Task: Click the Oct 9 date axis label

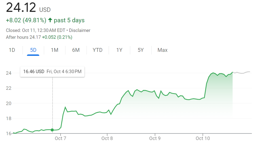Action: [155, 138]
